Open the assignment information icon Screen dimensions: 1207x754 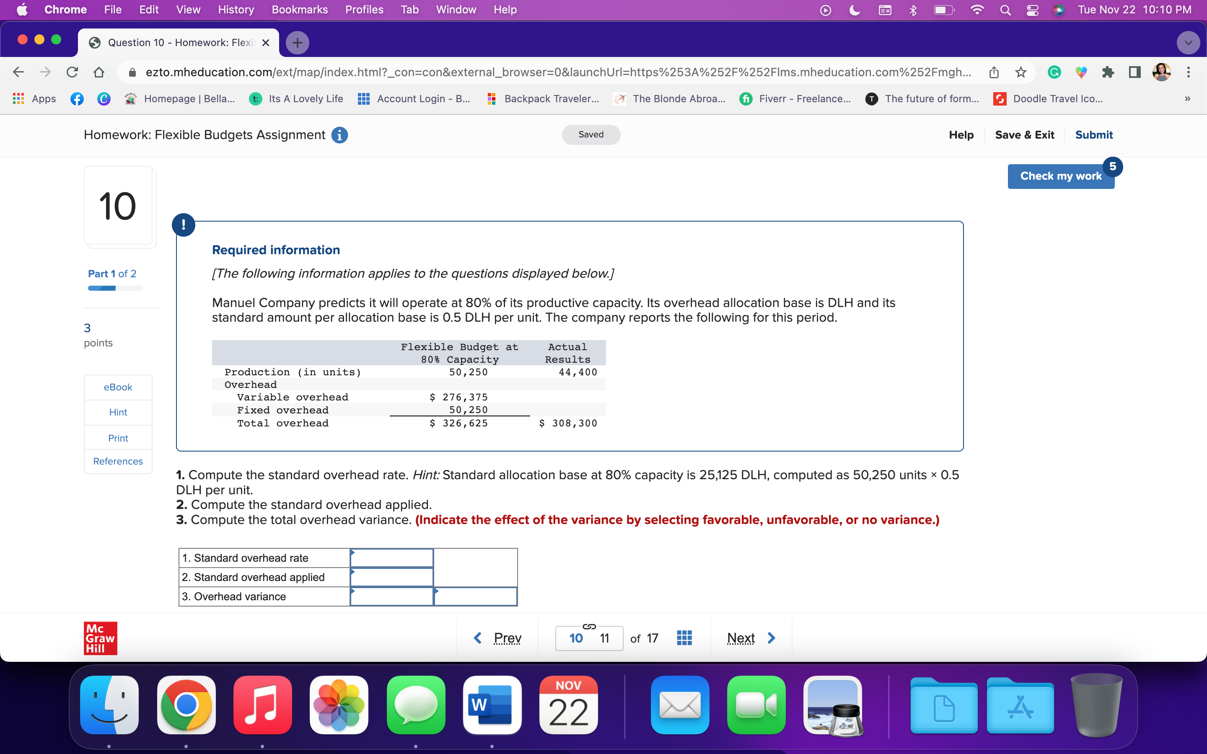coord(339,134)
